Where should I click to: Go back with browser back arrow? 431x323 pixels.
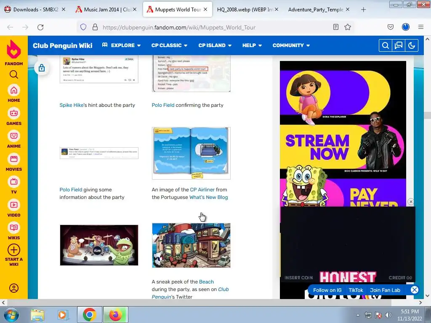coord(10,27)
